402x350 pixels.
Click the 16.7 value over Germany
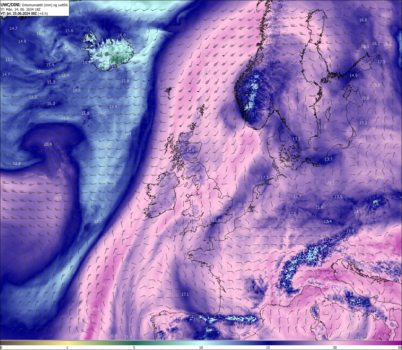(x=297, y=197)
